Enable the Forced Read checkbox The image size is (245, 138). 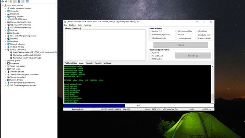coord(150,56)
